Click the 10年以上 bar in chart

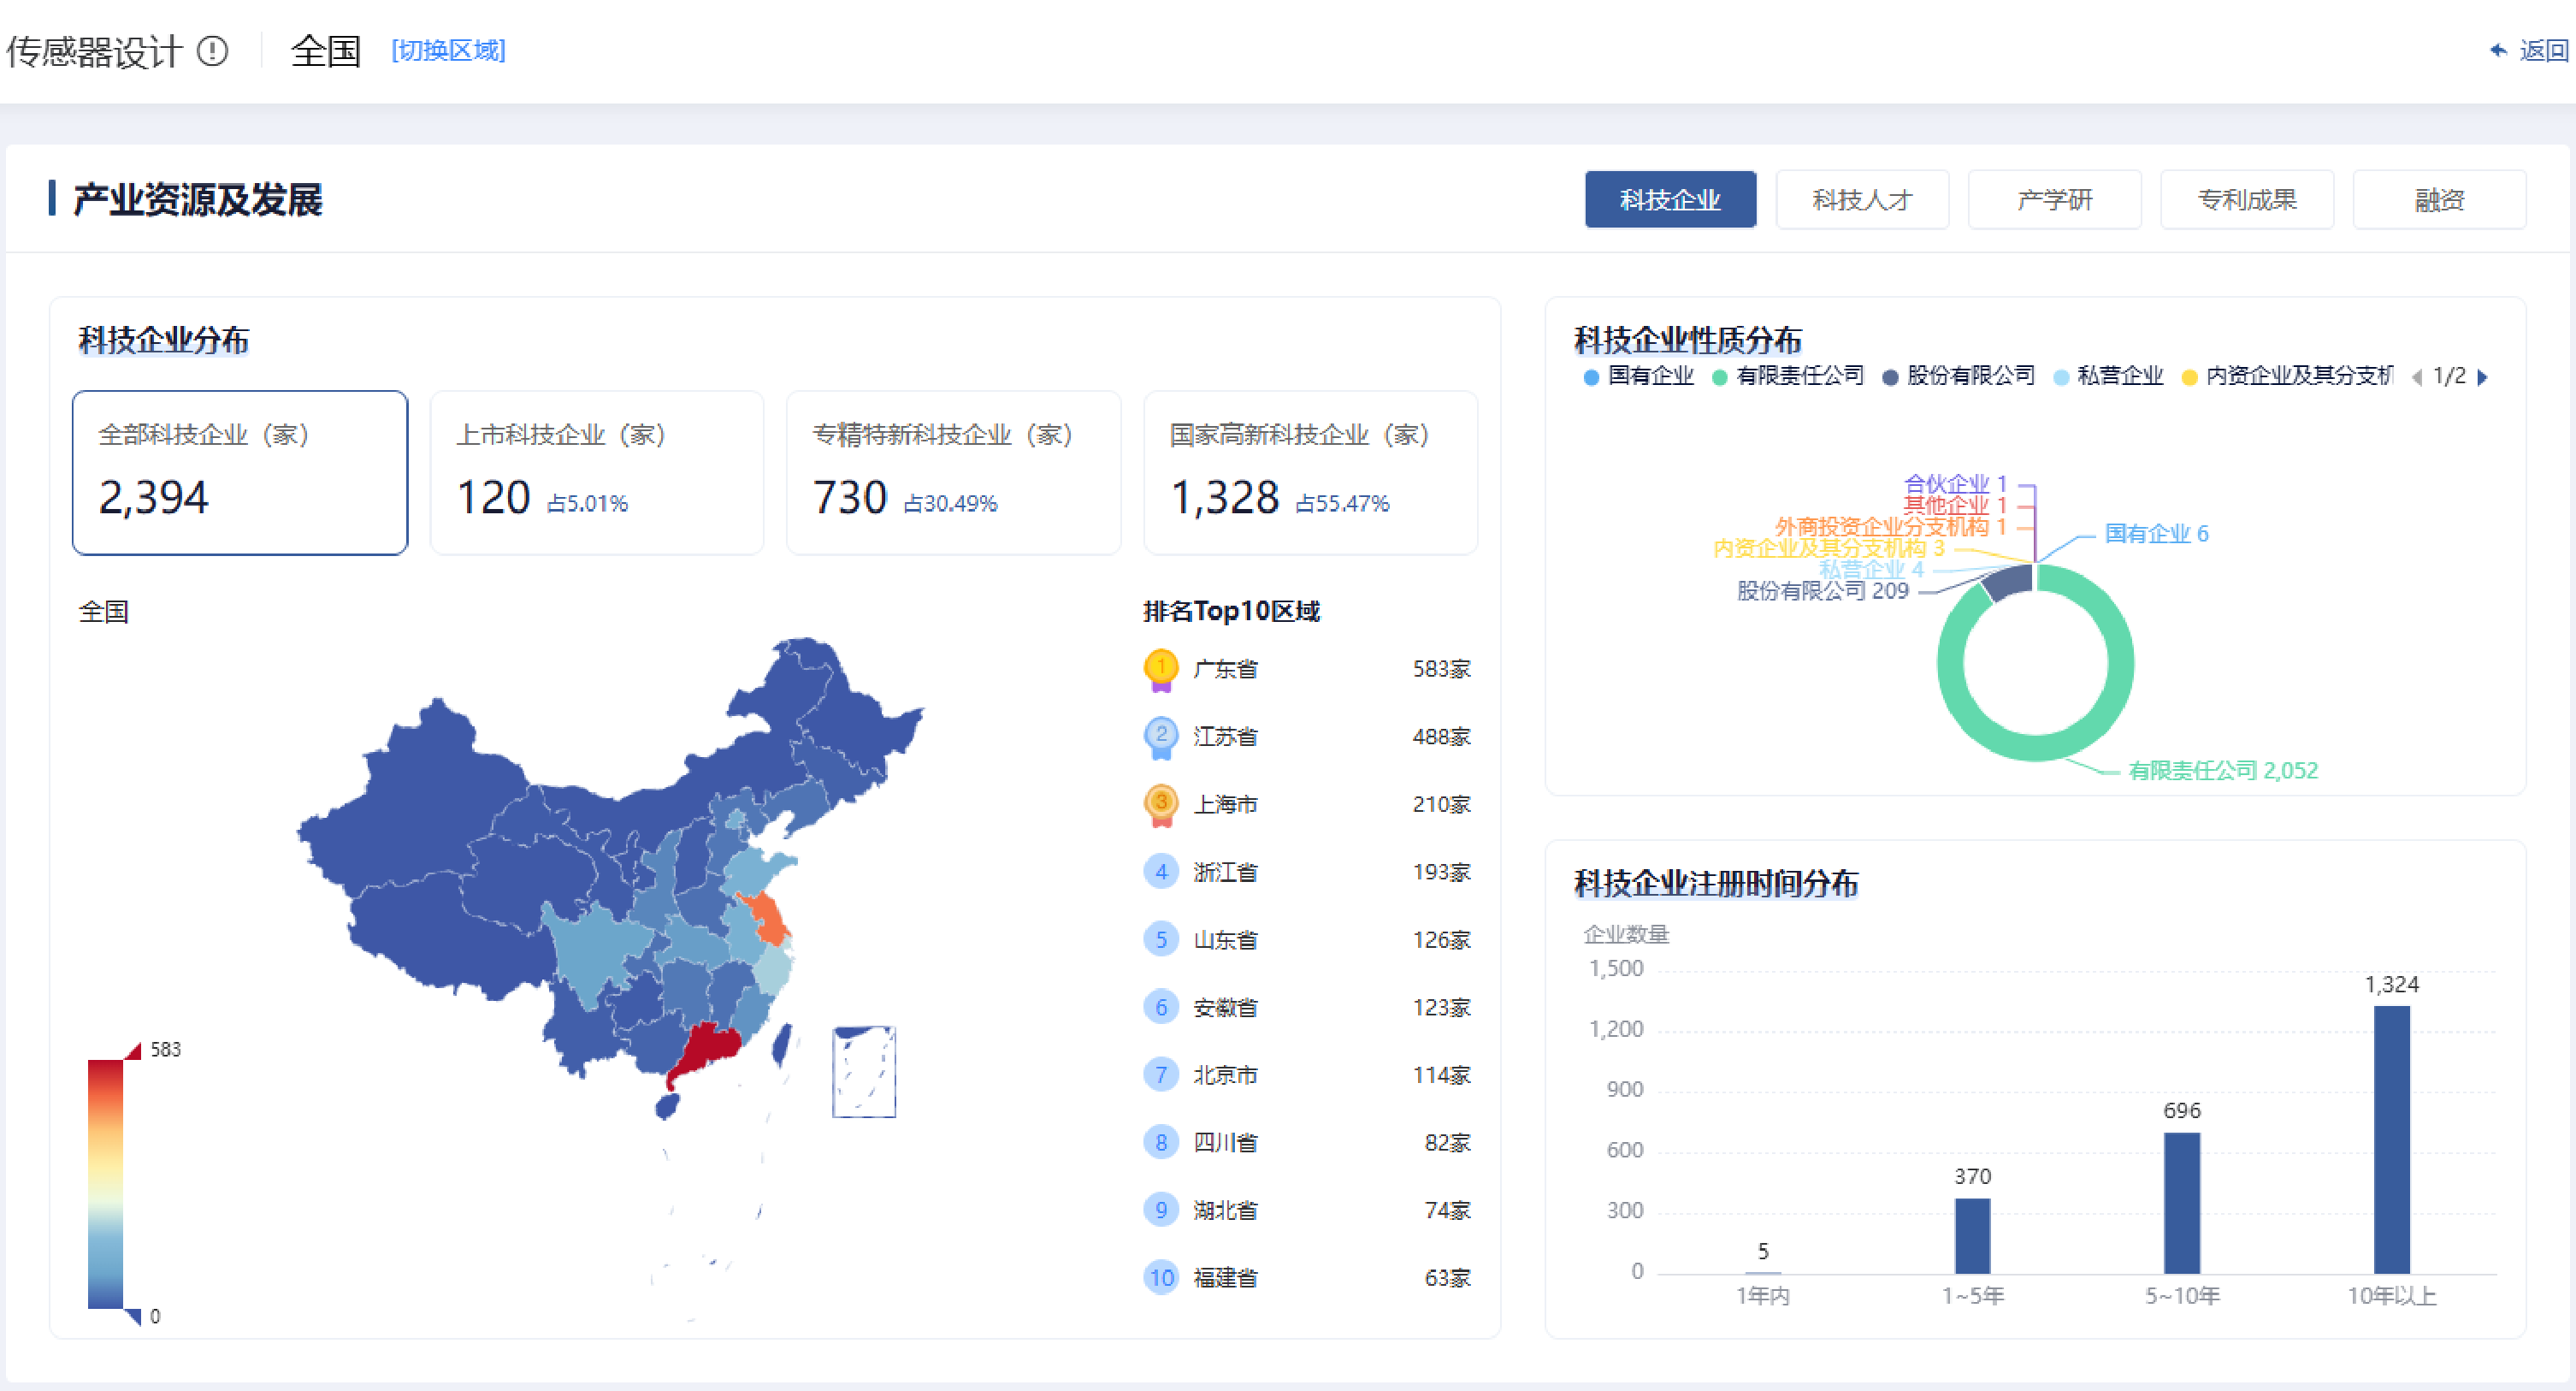(2391, 1140)
